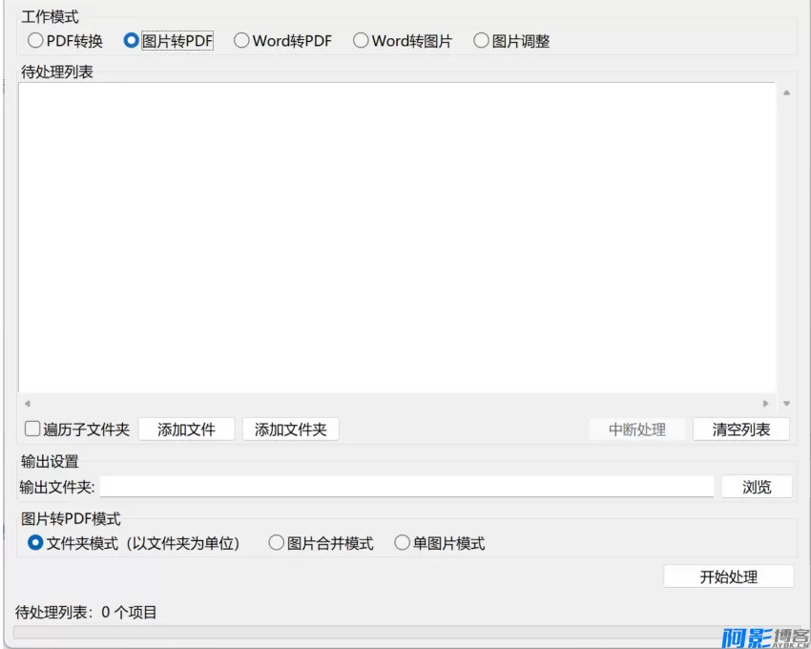This screenshot has height=649, width=811.
Task: Switch to Word转图片 mode
Action: click(361, 40)
